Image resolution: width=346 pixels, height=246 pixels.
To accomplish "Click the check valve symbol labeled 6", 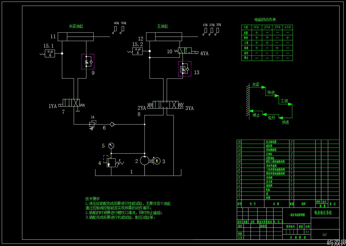I will [112, 124].
